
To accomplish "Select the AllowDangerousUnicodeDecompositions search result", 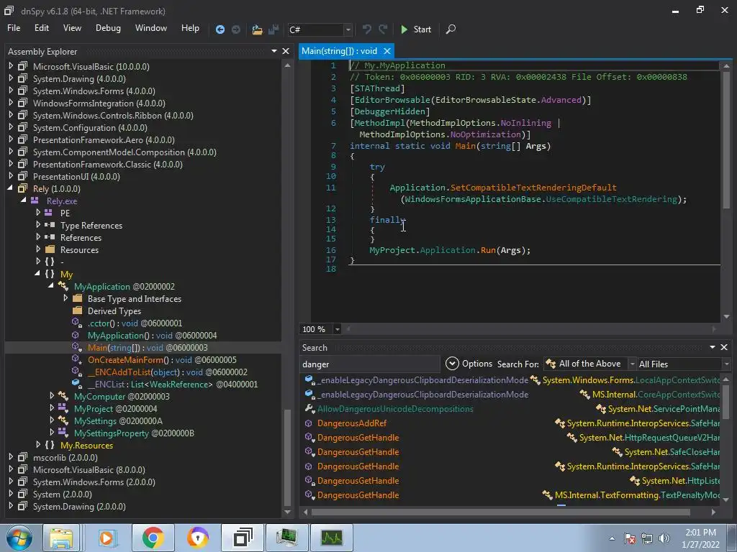I will [395, 409].
